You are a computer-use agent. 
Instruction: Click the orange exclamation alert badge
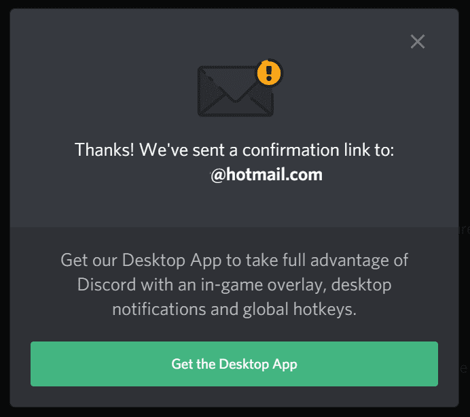269,73
